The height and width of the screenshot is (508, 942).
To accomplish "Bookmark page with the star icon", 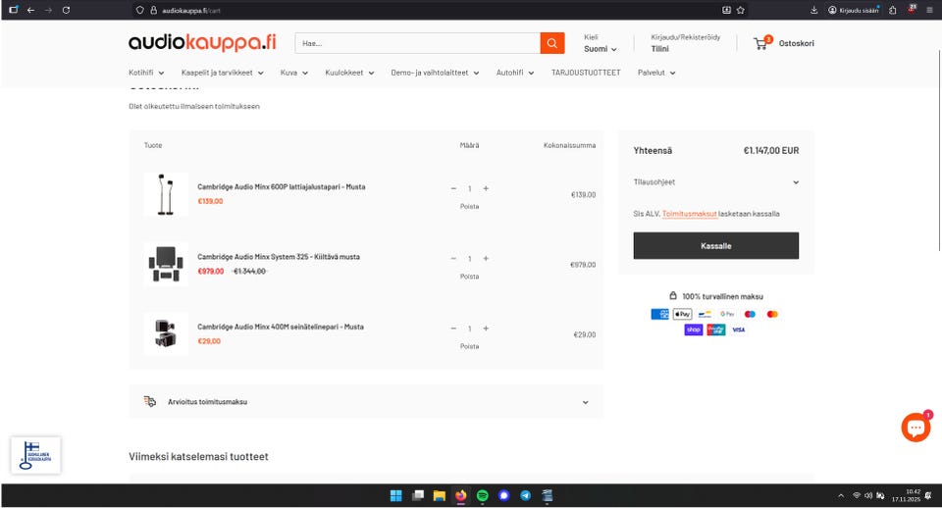I will click(740, 10).
